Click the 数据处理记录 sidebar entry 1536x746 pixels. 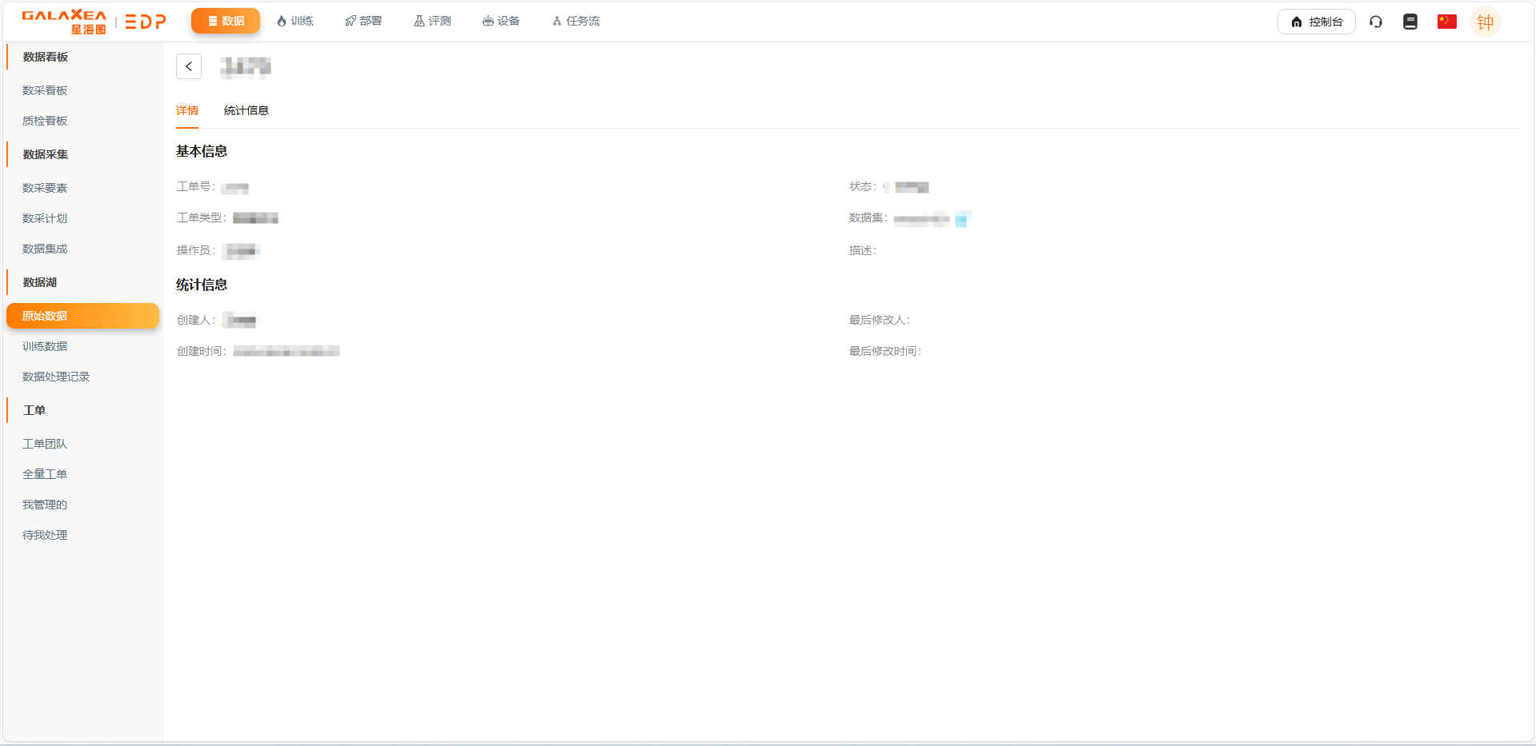[55, 377]
